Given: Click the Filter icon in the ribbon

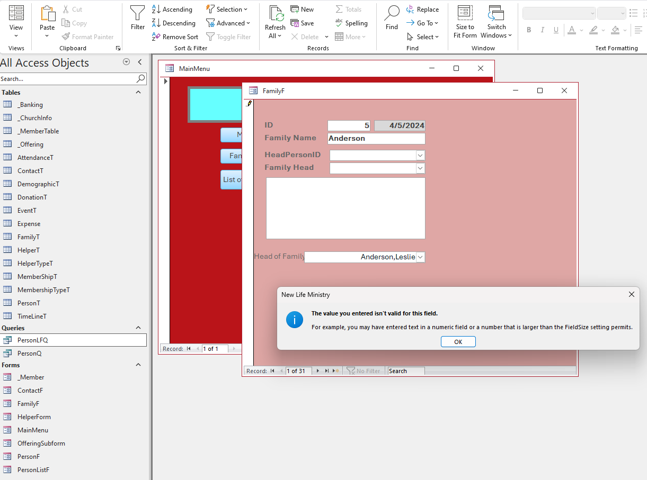Looking at the screenshot, I should click(137, 16).
